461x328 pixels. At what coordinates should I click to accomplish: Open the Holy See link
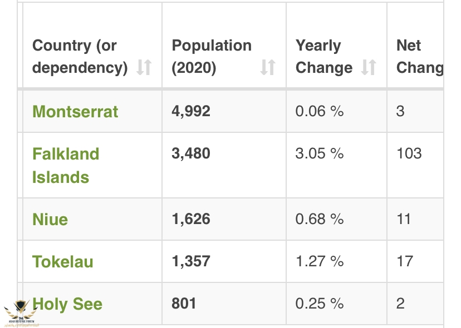tap(67, 304)
